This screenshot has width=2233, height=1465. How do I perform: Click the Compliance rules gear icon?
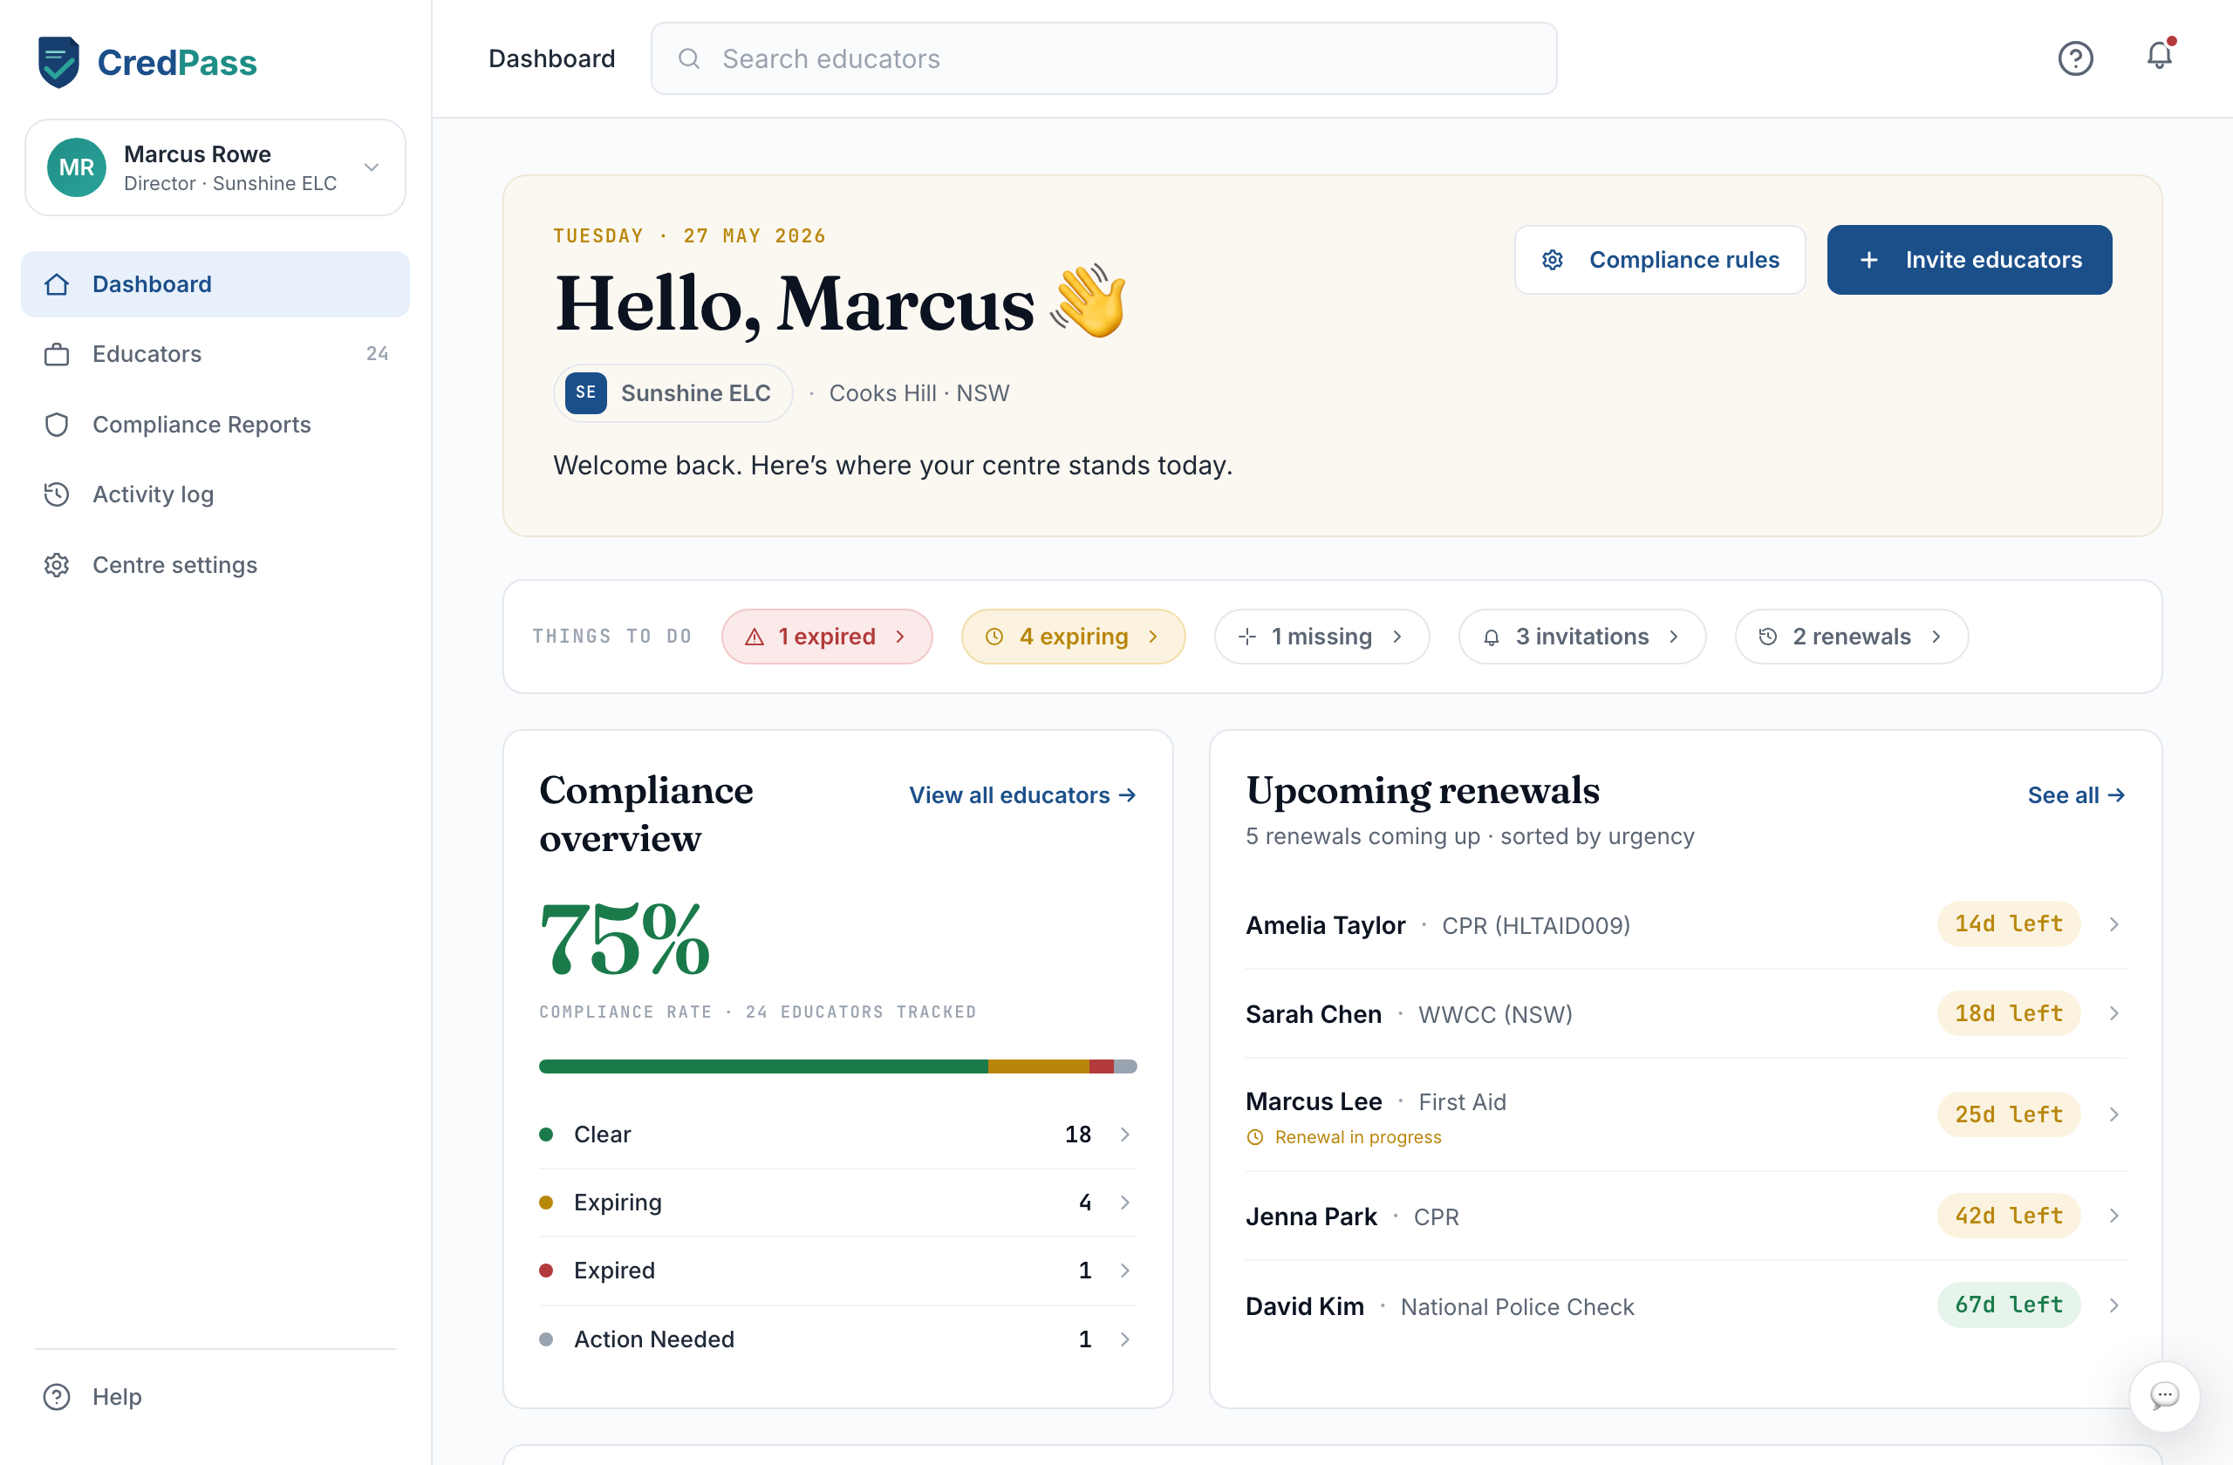pos(1553,259)
